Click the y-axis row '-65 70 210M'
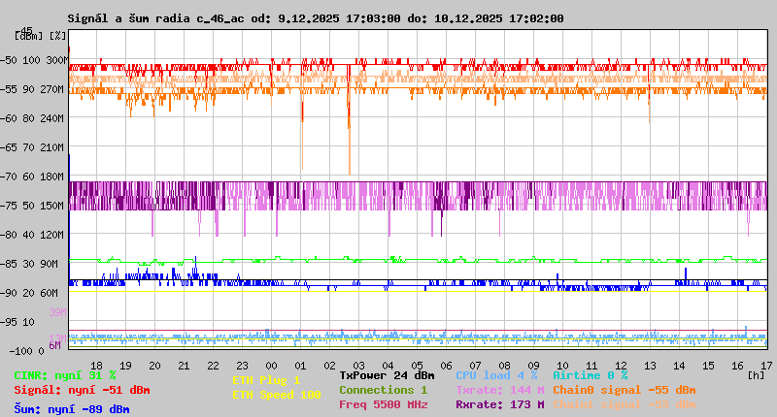The height and width of the screenshot is (417, 777). point(32,148)
